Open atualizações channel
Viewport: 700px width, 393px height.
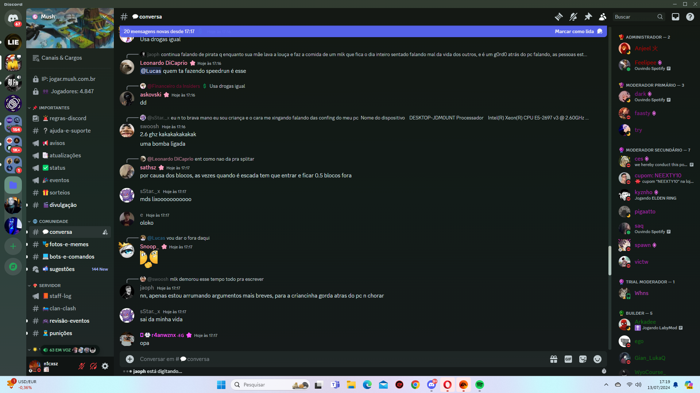tap(70, 156)
